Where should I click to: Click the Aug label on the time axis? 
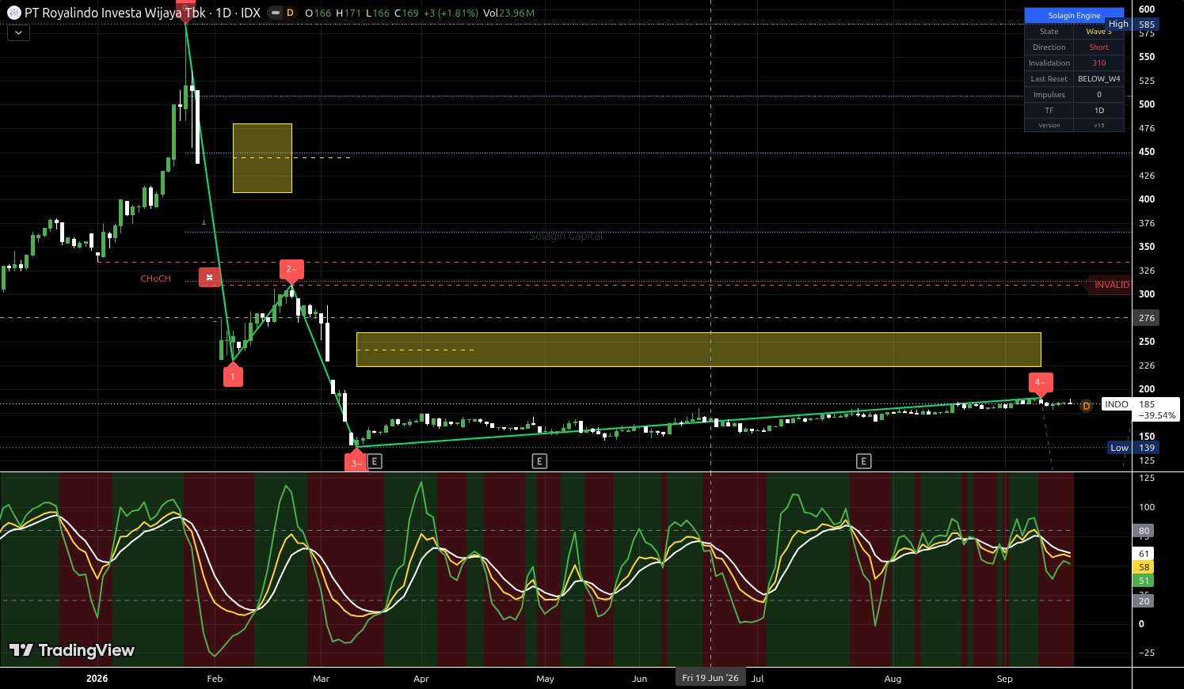[x=893, y=679]
